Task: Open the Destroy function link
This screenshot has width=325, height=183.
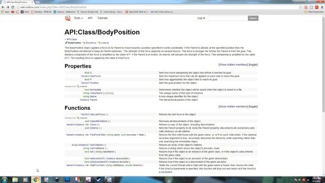Action: click(94, 128)
